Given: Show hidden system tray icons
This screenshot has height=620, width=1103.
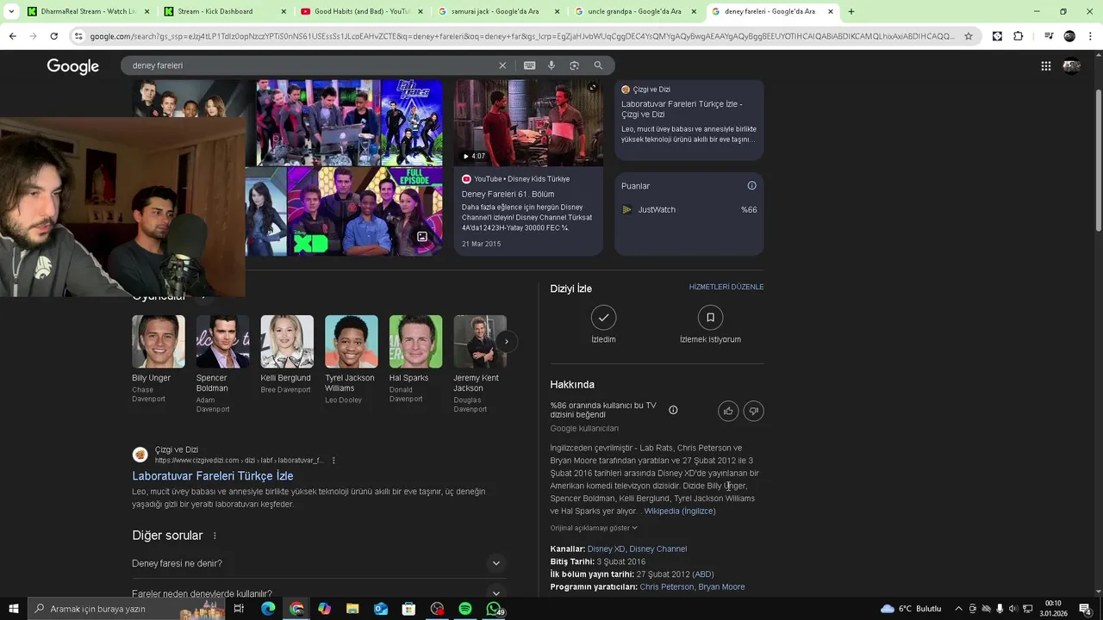Looking at the screenshot, I should 958,609.
